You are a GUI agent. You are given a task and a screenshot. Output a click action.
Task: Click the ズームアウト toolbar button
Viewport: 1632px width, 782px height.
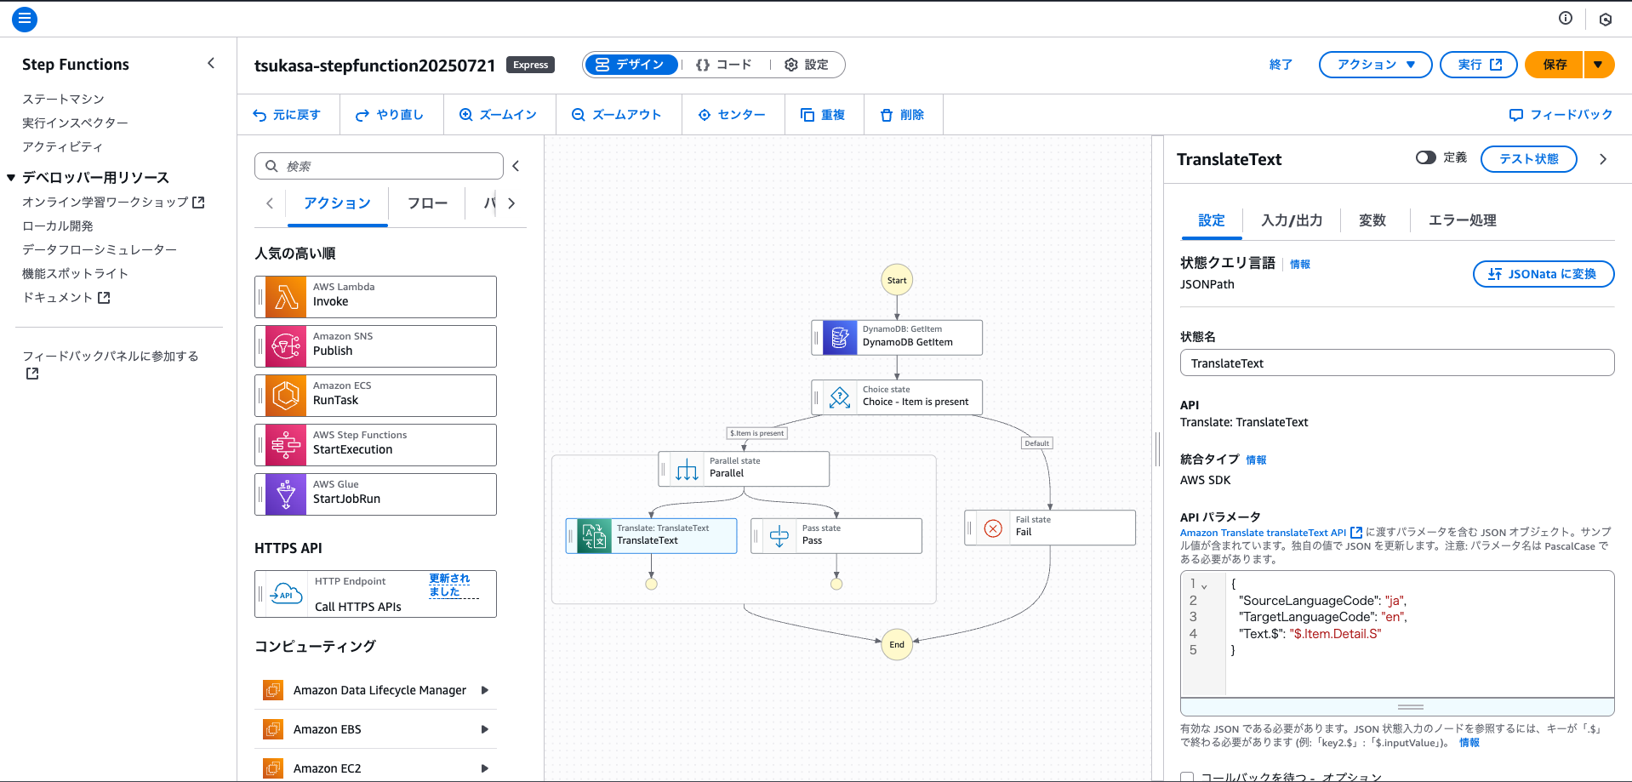(617, 115)
